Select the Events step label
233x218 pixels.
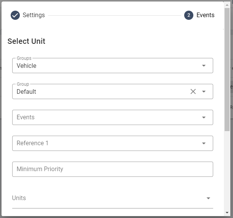[x=206, y=15]
